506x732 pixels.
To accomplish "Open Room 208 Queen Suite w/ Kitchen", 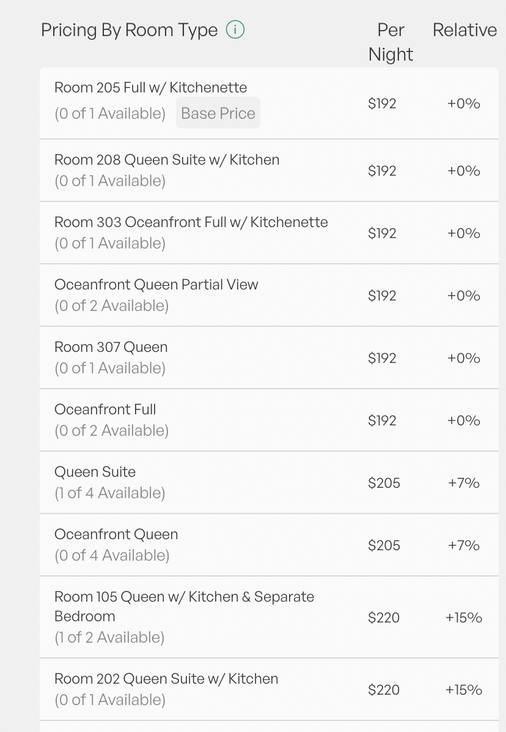I will point(167,160).
